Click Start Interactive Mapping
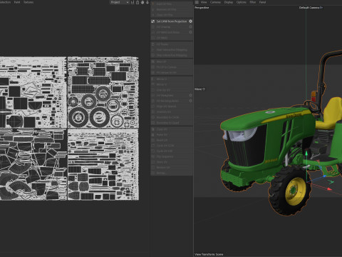The width and height of the screenshot is (342, 257). 172,50
